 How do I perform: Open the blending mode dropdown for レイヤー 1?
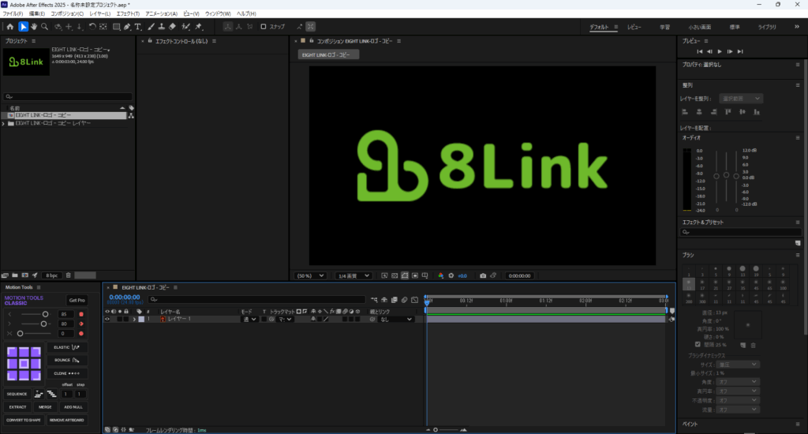[249, 319]
